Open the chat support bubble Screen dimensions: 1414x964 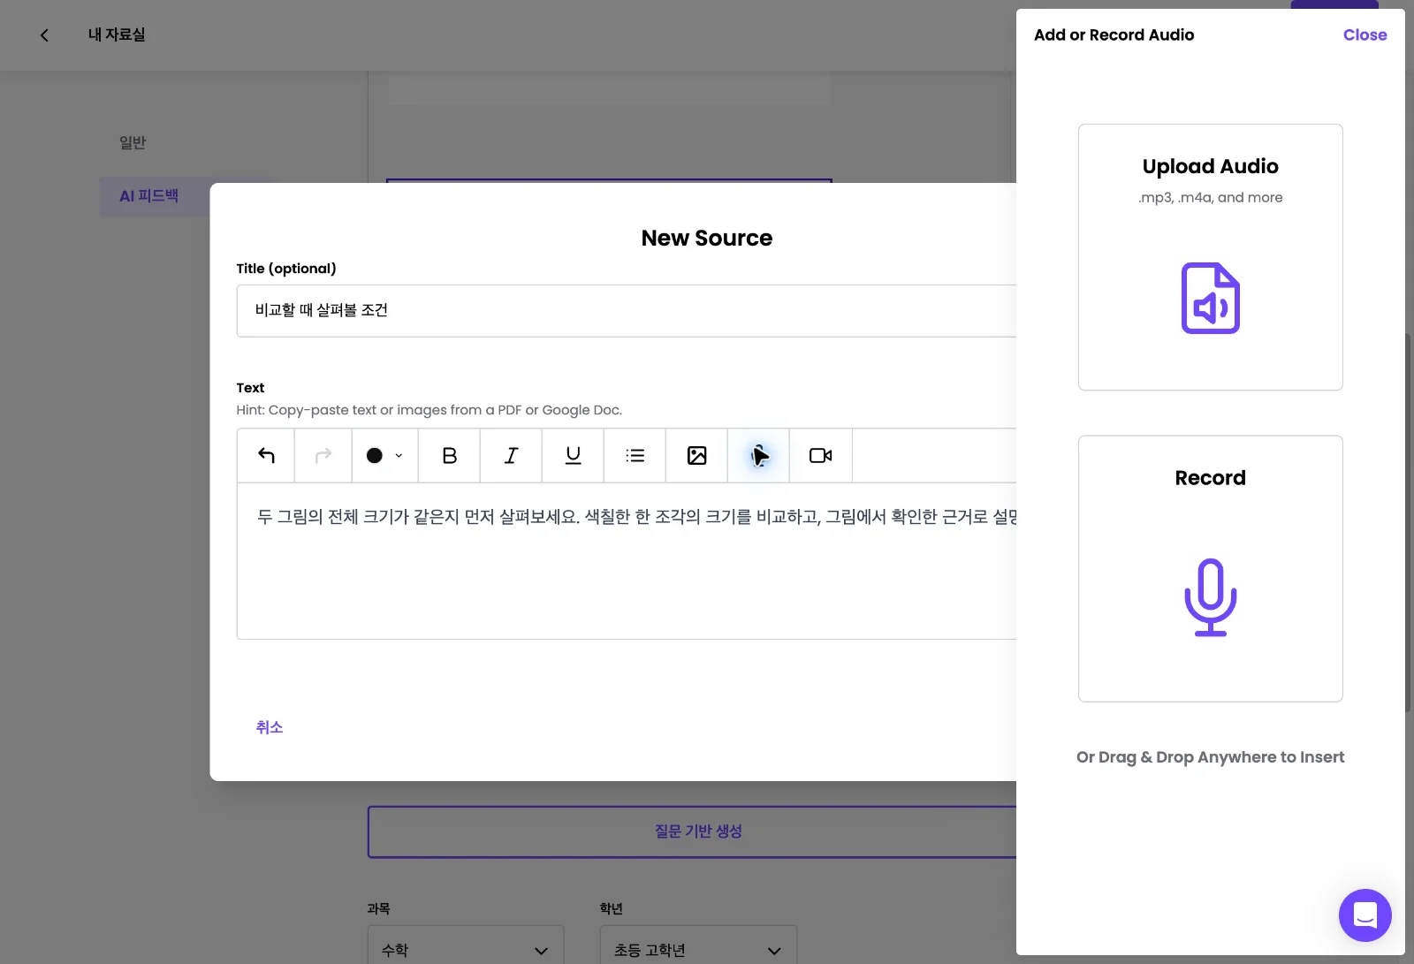(1365, 915)
